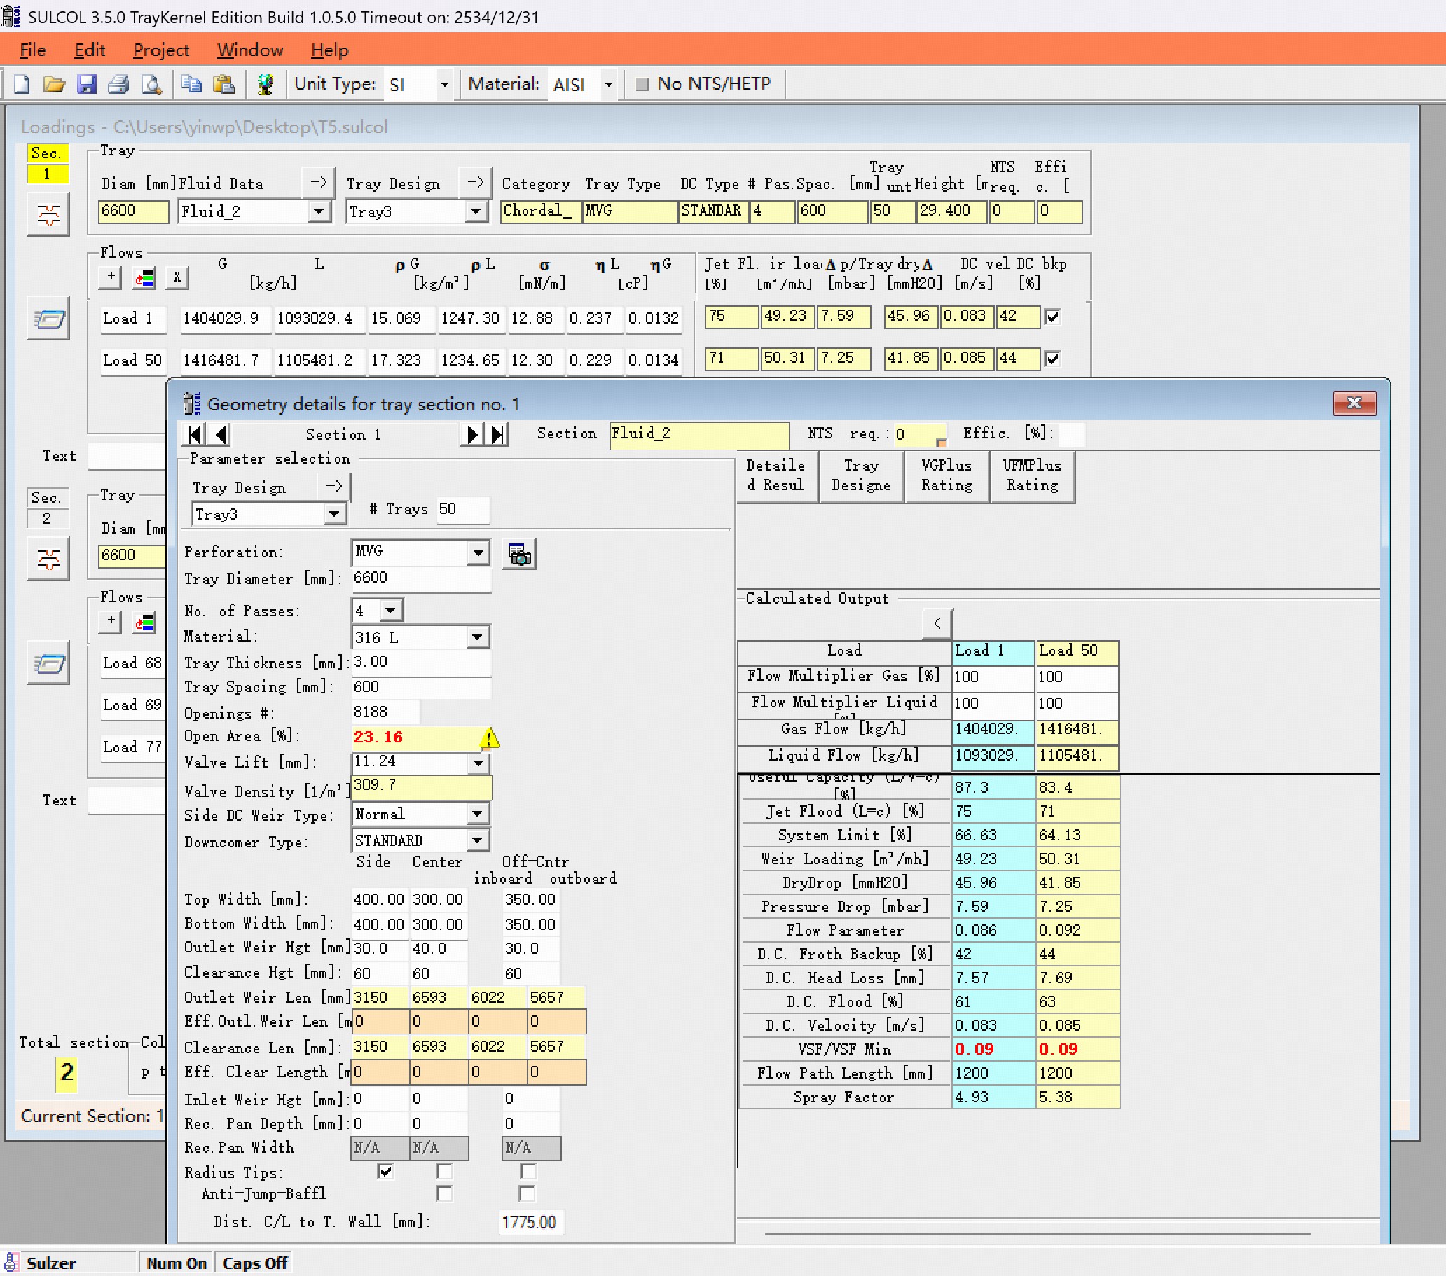Click the UFMPlus Rating button
This screenshot has height=1276, width=1446.
[1032, 476]
